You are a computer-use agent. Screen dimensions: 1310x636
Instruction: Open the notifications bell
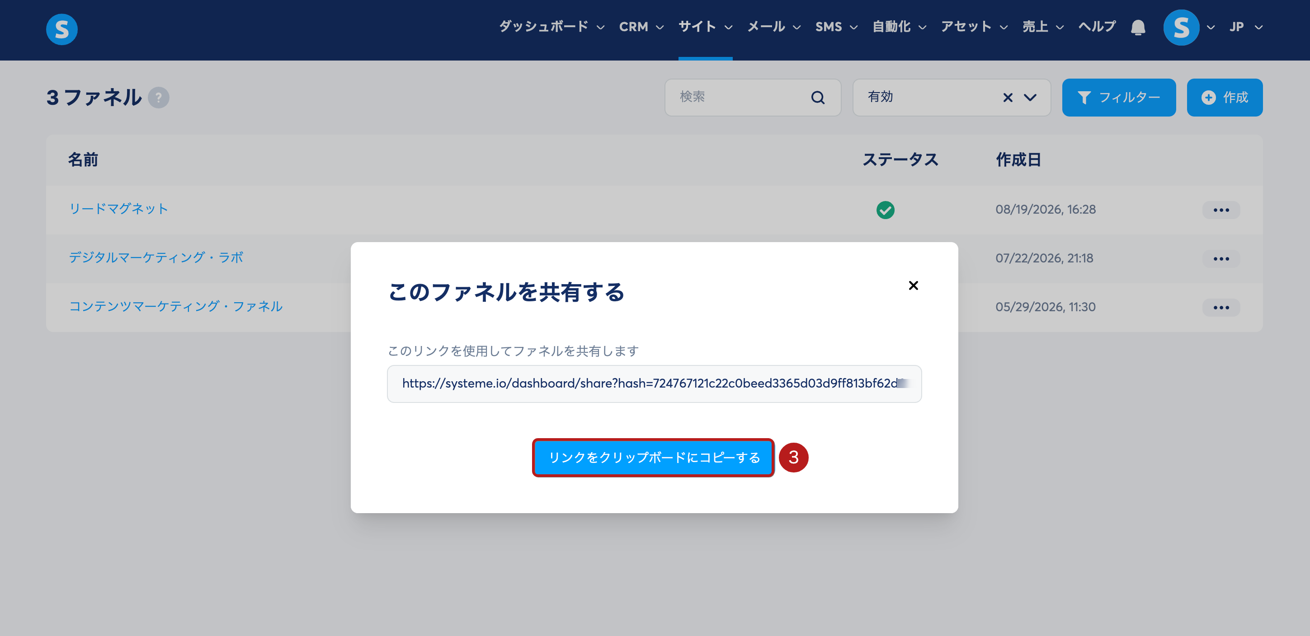(x=1138, y=28)
